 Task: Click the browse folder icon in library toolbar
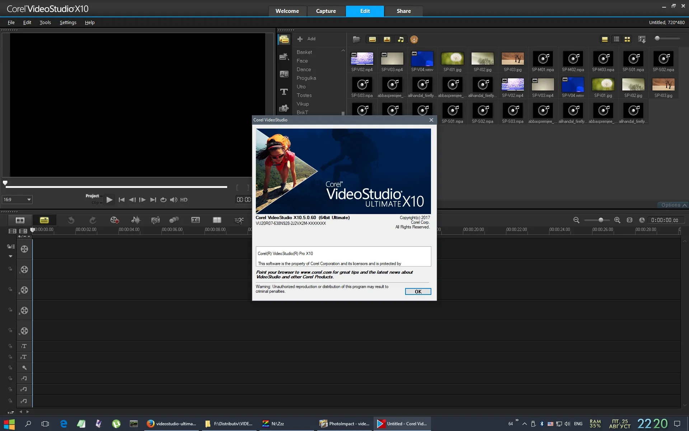356,39
